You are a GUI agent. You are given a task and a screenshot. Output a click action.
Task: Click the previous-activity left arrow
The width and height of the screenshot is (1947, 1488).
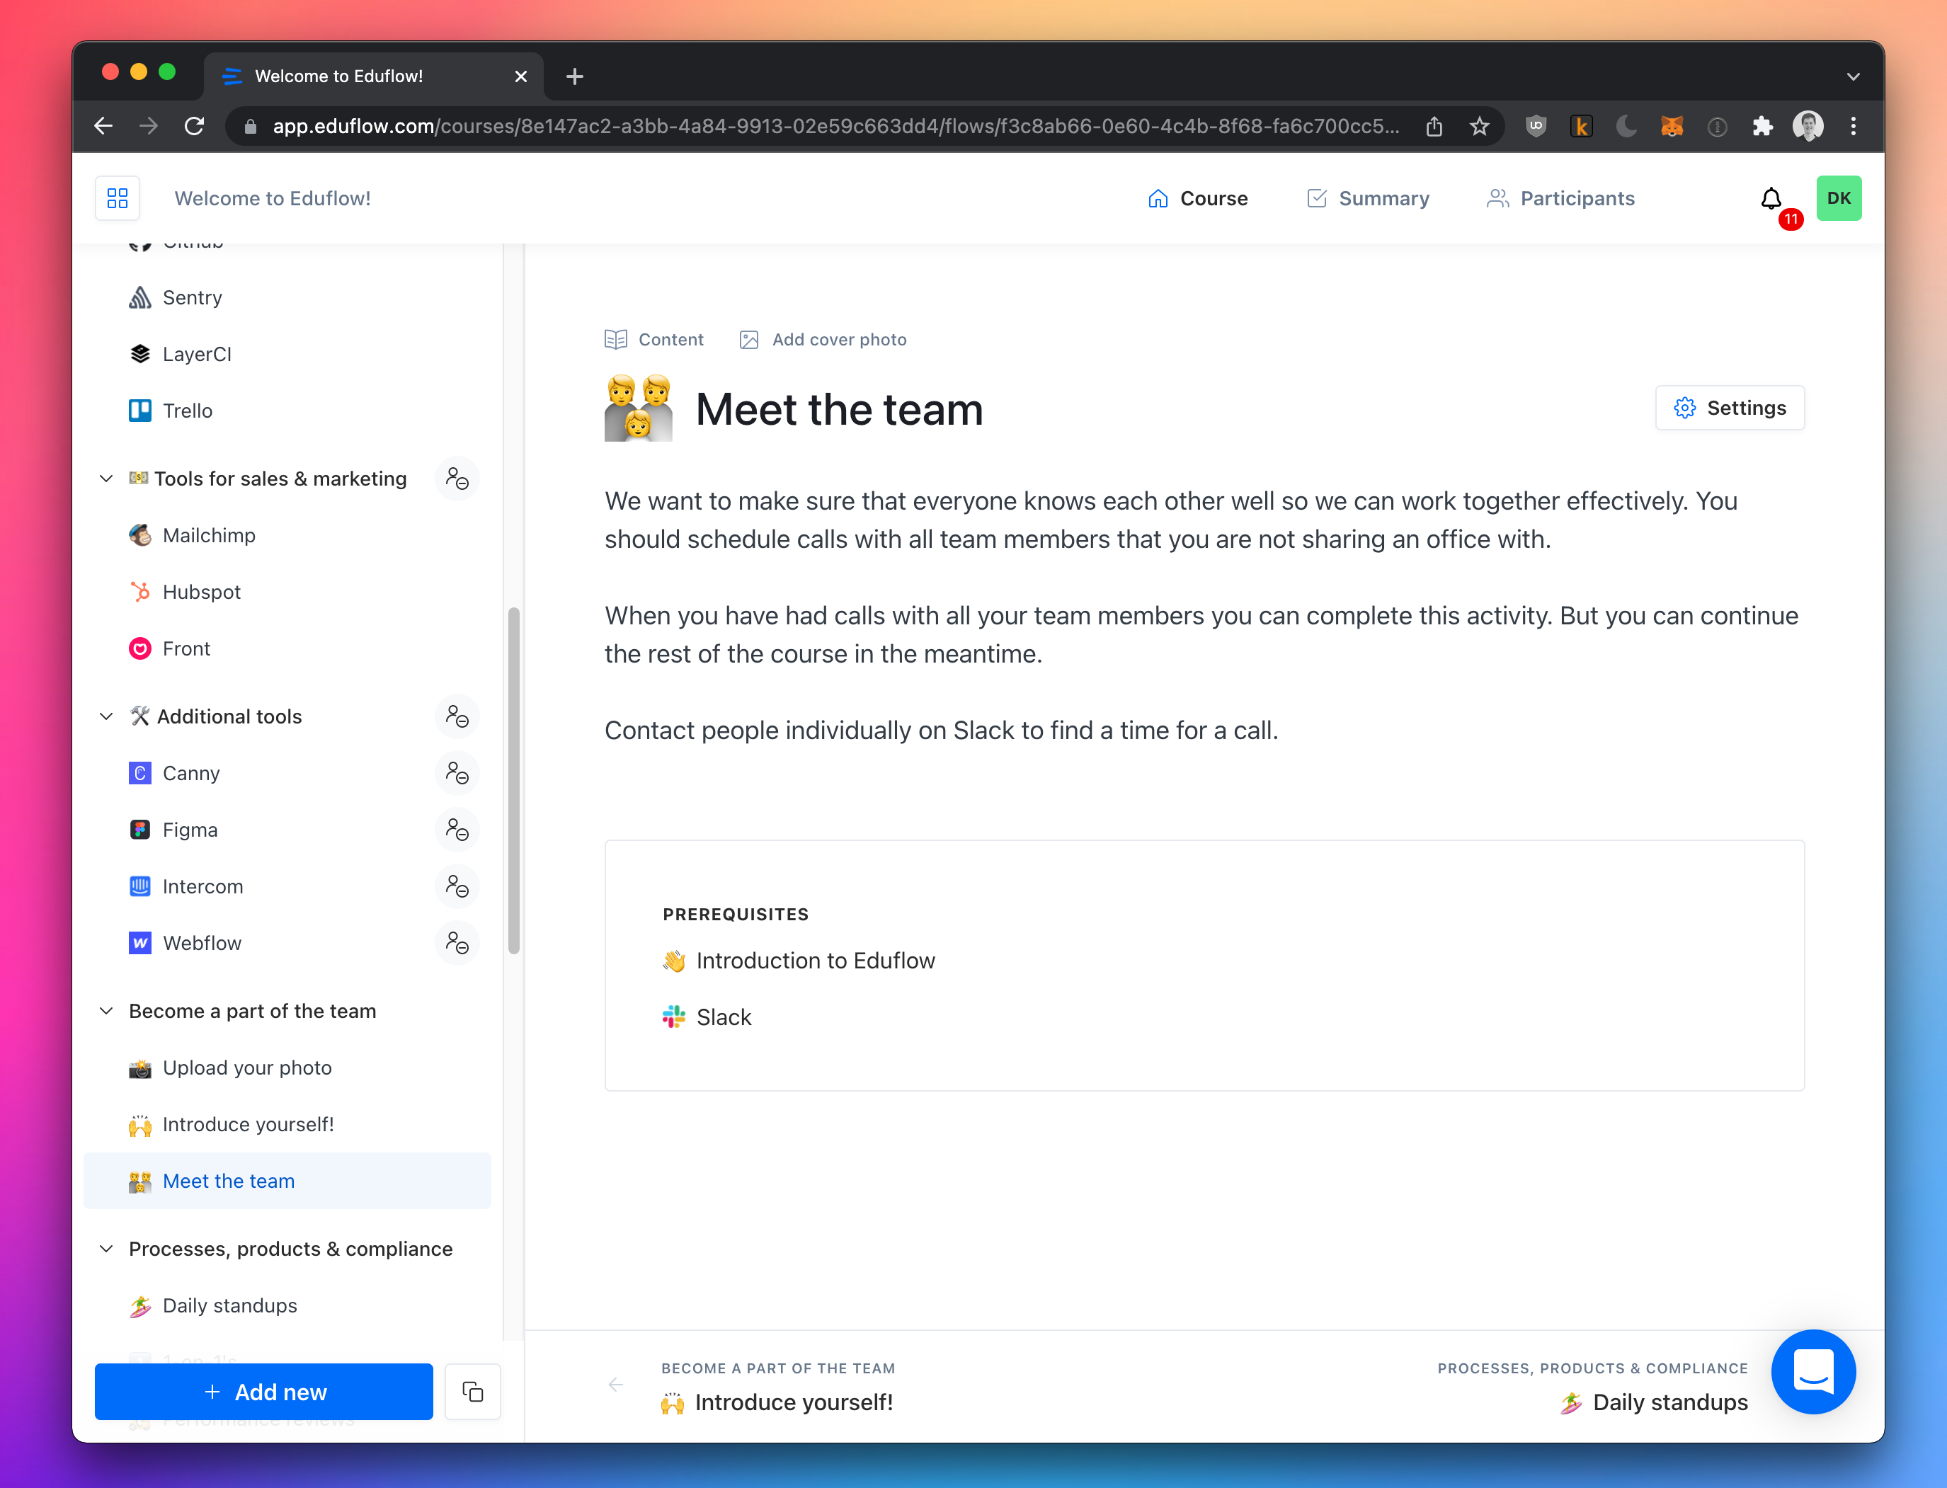[616, 1385]
